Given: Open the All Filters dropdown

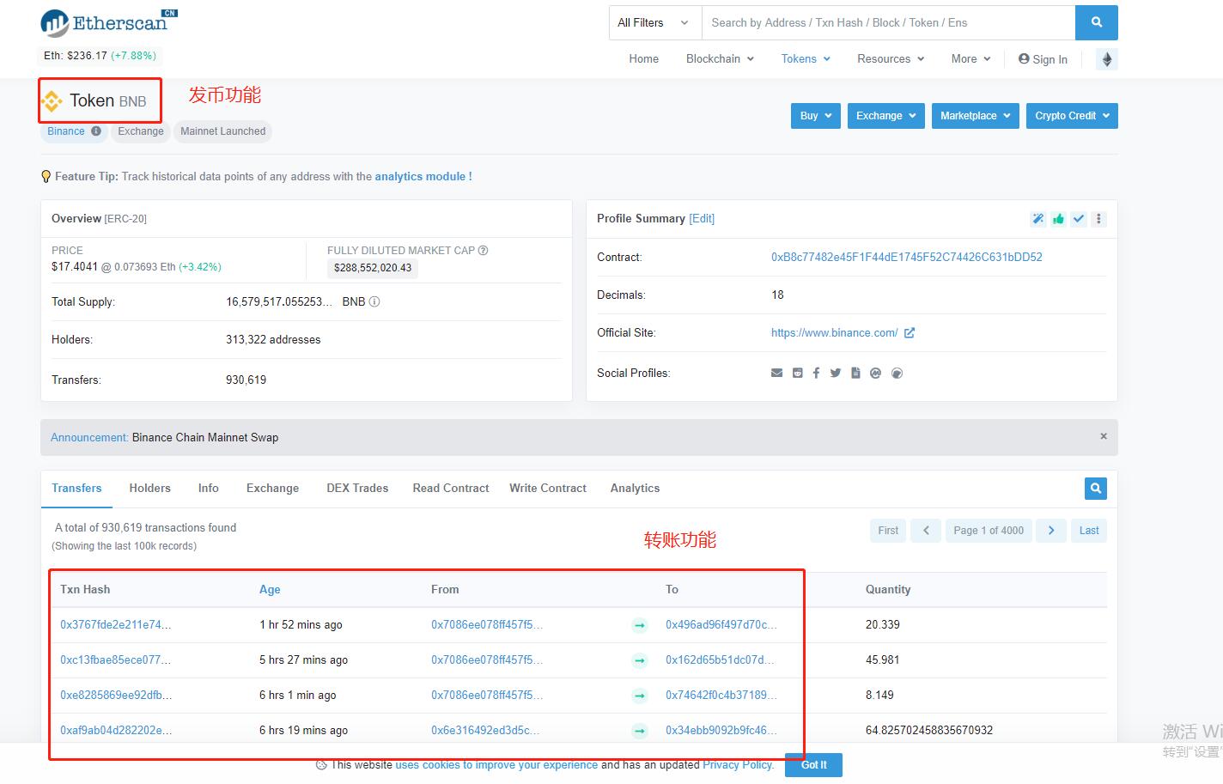Looking at the screenshot, I should [654, 22].
